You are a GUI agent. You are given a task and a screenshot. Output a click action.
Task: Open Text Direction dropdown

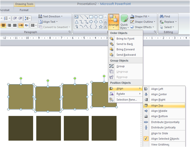click(51, 16)
